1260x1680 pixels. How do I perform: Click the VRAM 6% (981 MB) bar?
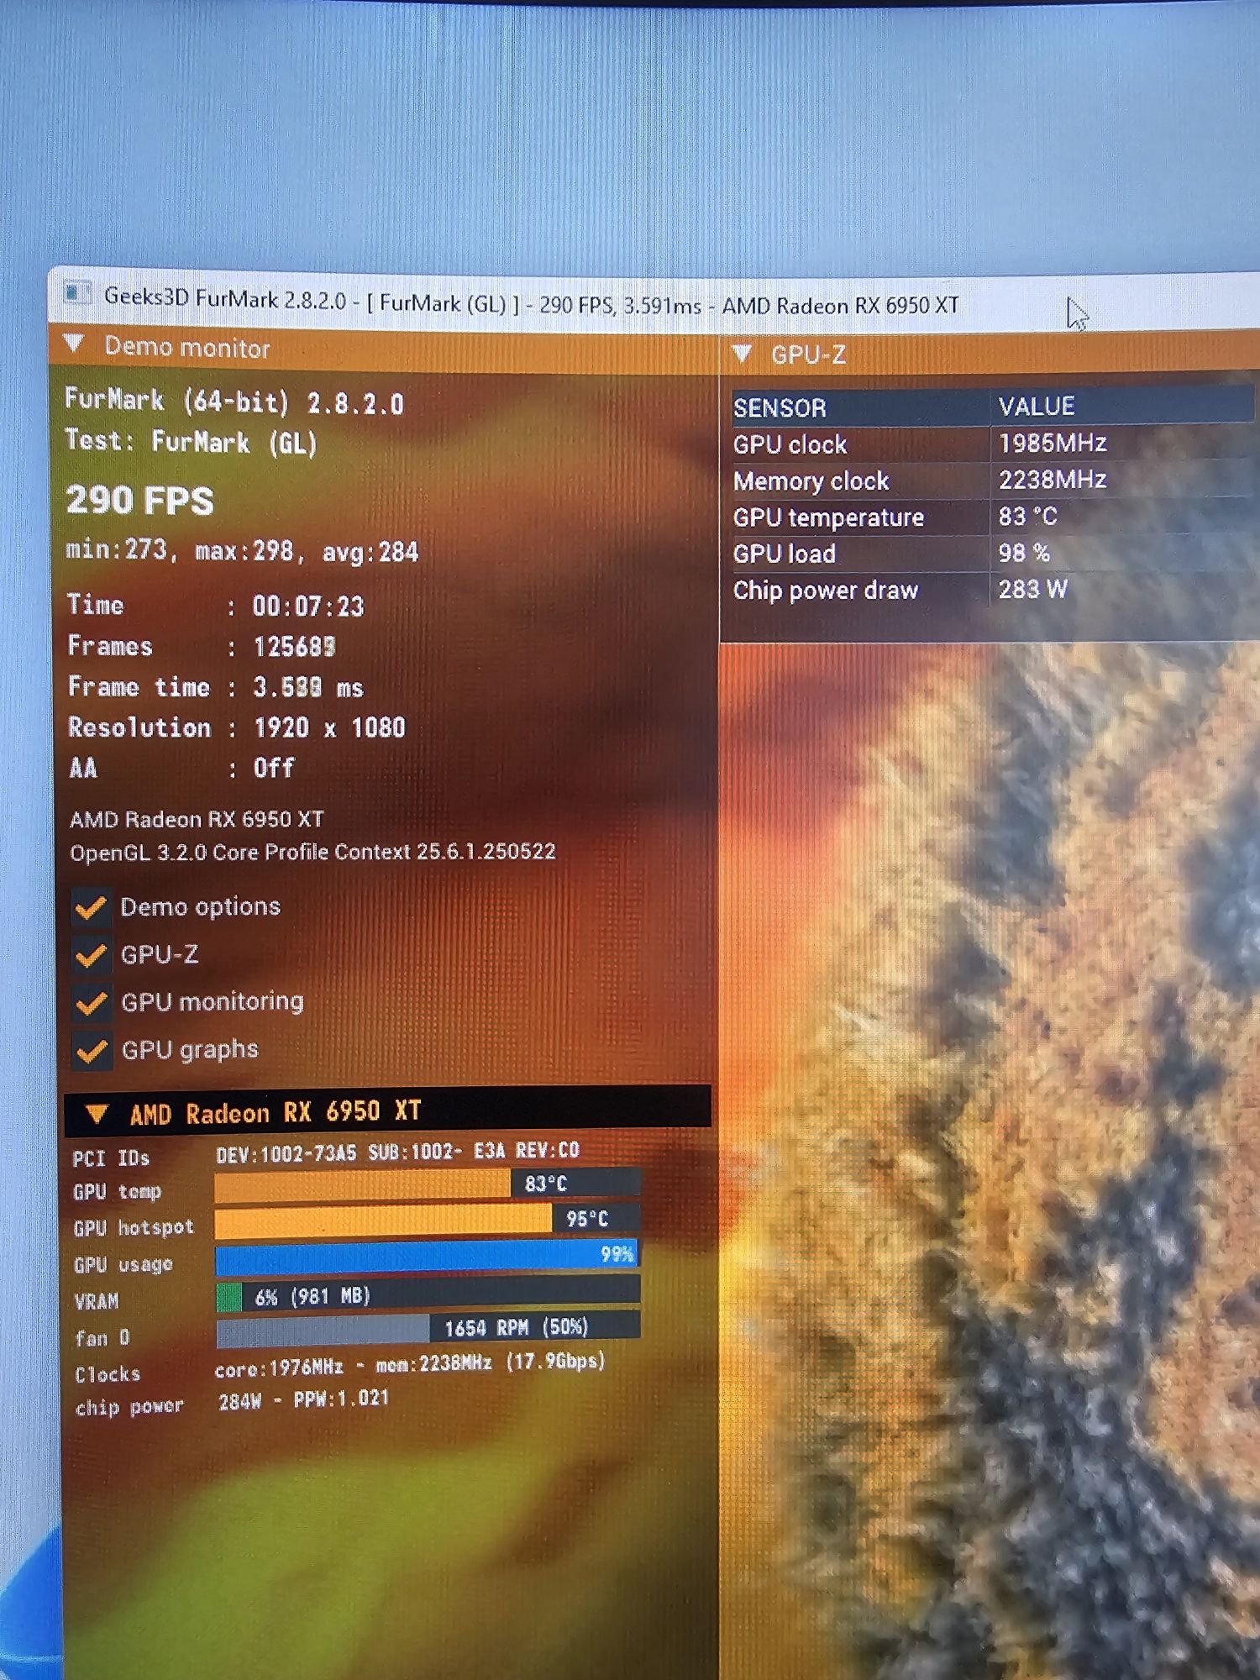pyautogui.click(x=428, y=1294)
